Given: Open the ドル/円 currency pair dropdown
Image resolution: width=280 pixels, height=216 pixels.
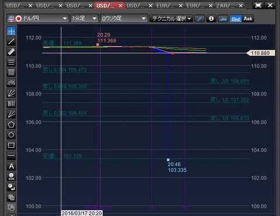Looking at the screenshot, I should point(38,19).
